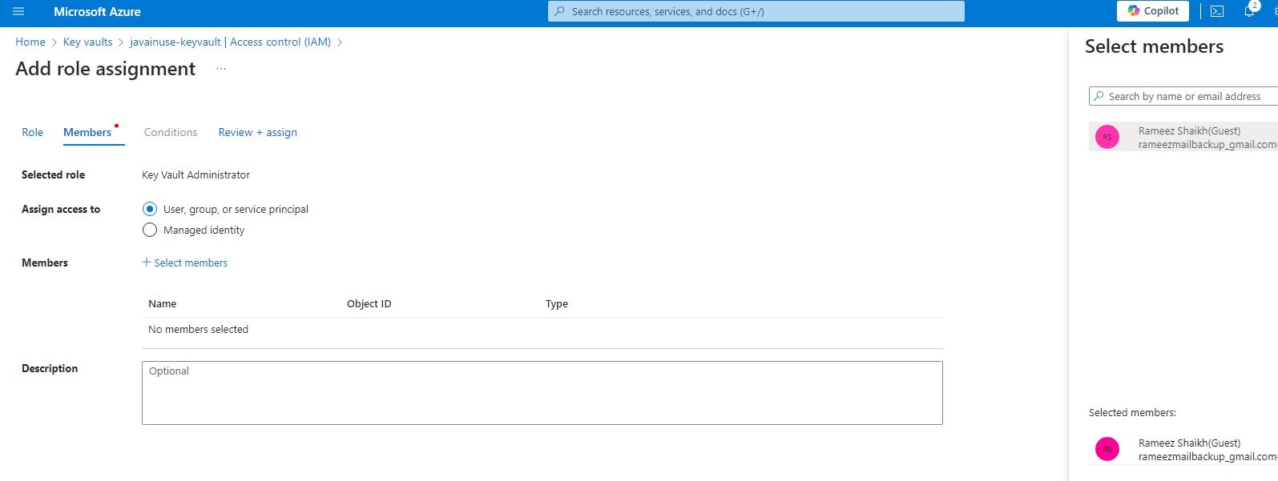The width and height of the screenshot is (1278, 481).
Task: Open the Review + assign tab
Action: tap(257, 132)
